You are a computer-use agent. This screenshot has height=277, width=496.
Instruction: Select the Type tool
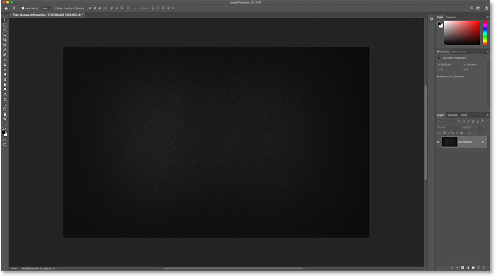[5, 100]
